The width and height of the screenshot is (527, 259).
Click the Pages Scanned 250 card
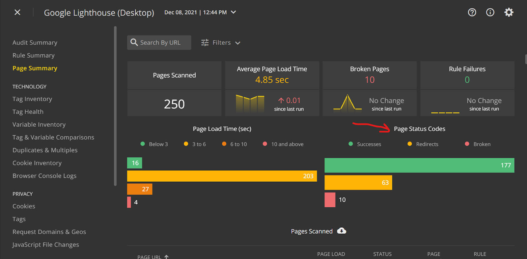(174, 89)
